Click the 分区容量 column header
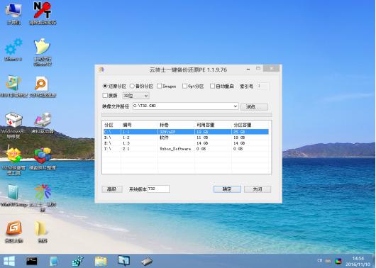Viewport: 376px width, 268px height. 243,125
